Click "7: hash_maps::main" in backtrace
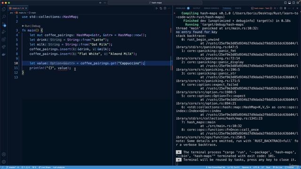The width and height of the screenshot is (301, 169). click(198, 122)
